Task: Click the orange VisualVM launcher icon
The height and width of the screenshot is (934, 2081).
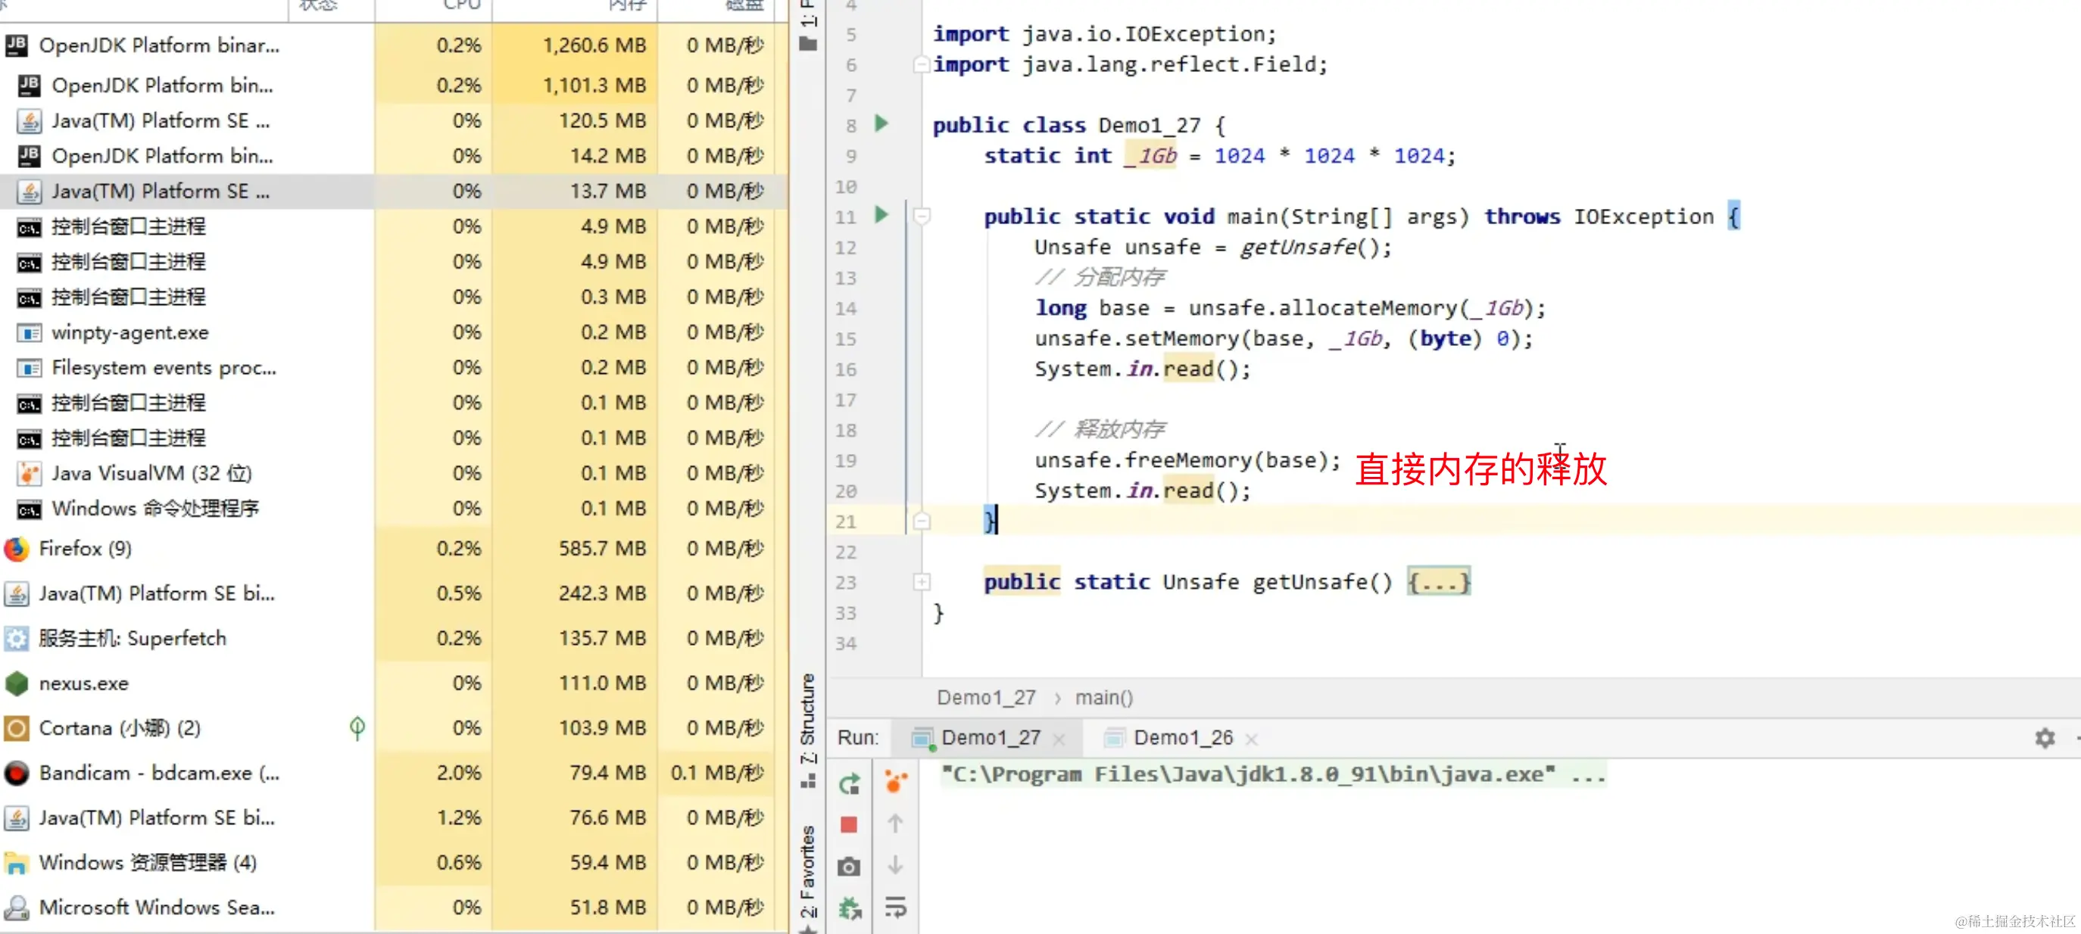Action: tap(895, 781)
